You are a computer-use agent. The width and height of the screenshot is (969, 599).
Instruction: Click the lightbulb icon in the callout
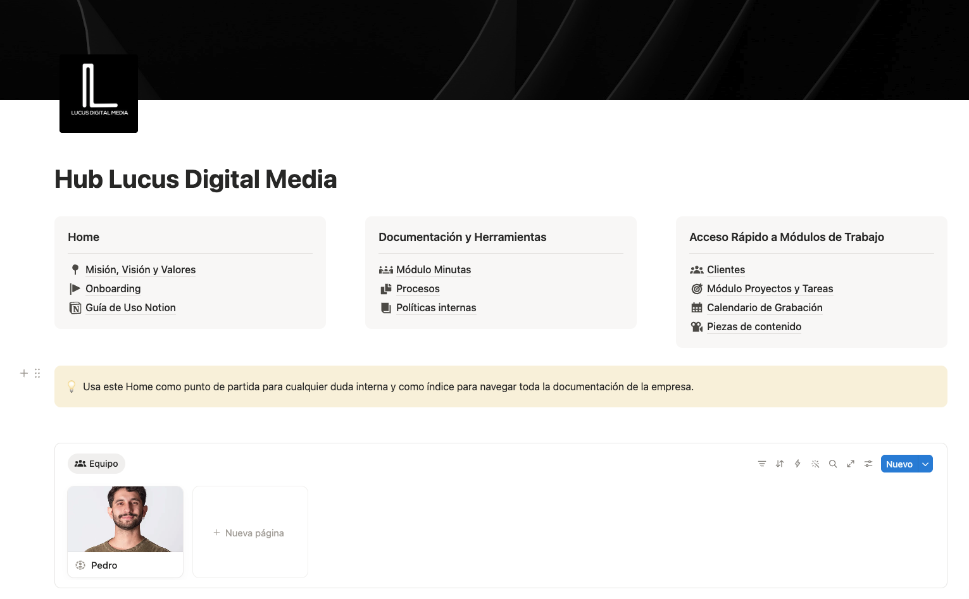[72, 386]
